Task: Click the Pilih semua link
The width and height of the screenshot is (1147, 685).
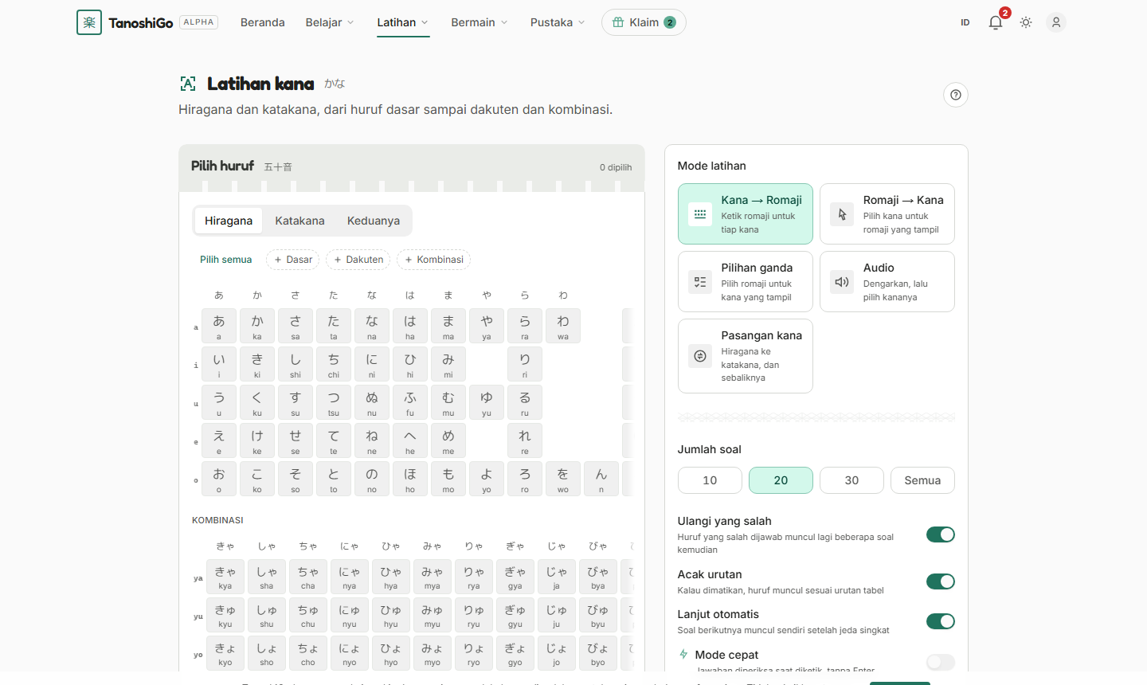Action: (225, 260)
